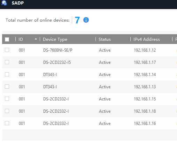Screen dimensions: 177x142
Task: Check the box for device 192.168.1.17
Action: pos(7,62)
